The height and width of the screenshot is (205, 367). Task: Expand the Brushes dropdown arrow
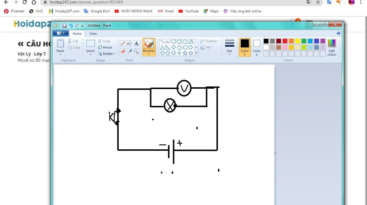tap(149, 55)
